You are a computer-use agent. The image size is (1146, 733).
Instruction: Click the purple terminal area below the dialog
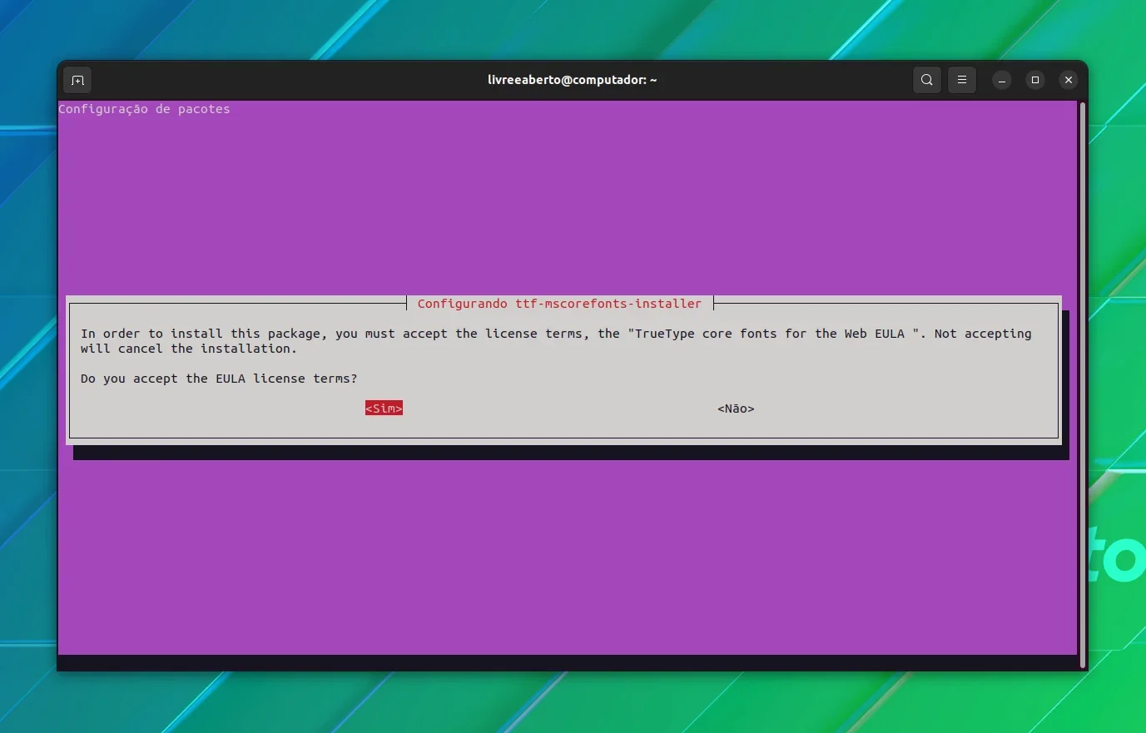pos(568,557)
